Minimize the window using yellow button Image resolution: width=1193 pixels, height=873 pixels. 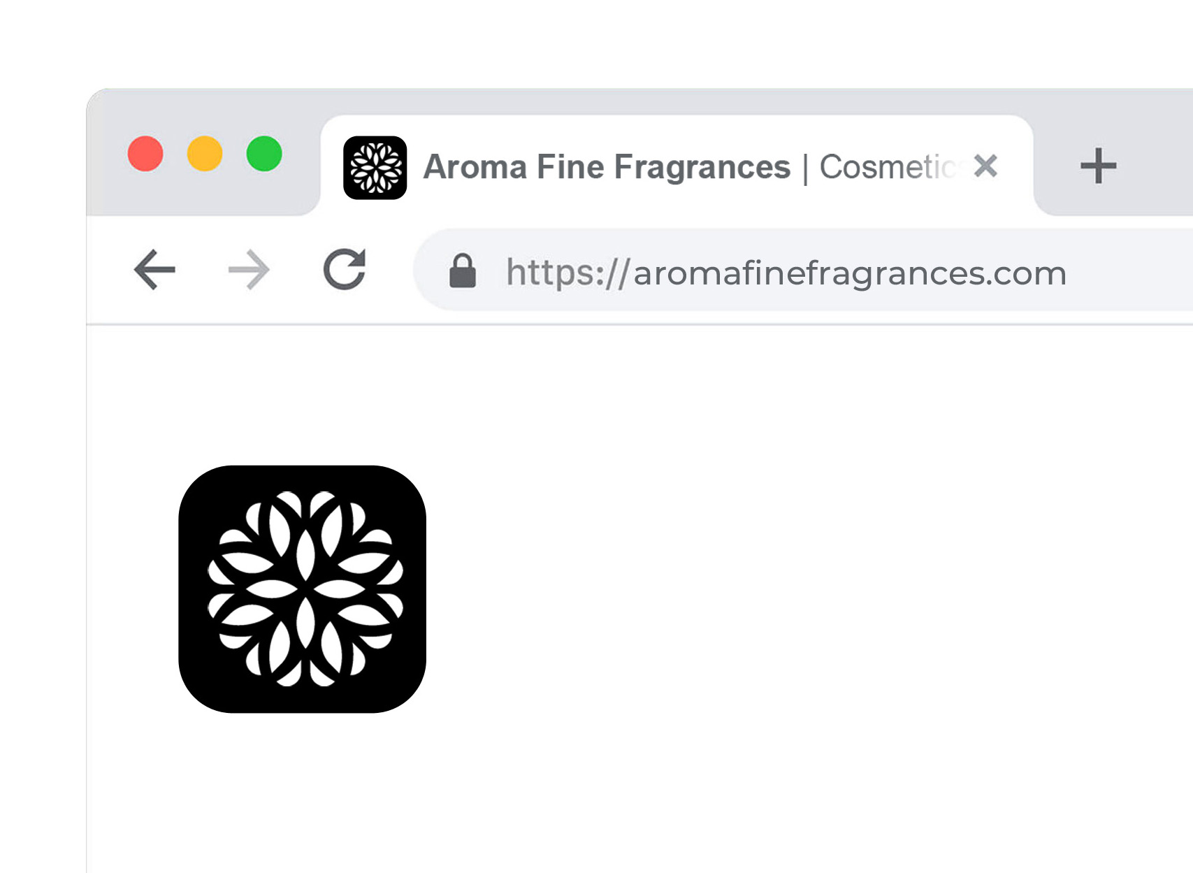(x=205, y=154)
